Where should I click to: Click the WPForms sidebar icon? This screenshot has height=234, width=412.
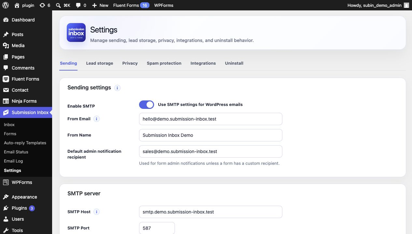[6, 182]
